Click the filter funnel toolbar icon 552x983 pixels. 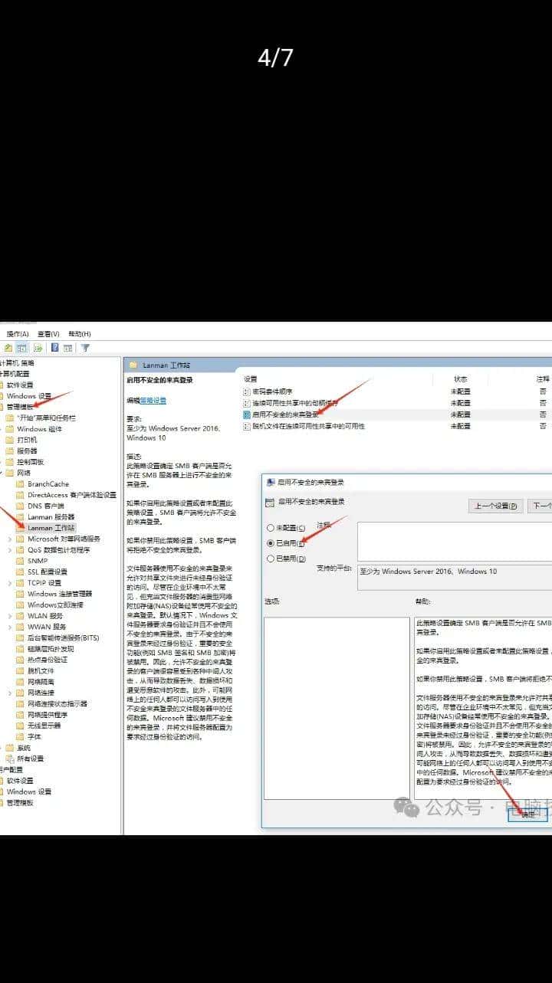tap(85, 348)
